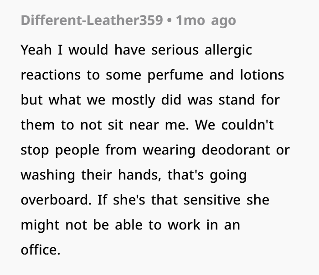
Task: Click the line starting "might not be able"
Action: coord(130,225)
